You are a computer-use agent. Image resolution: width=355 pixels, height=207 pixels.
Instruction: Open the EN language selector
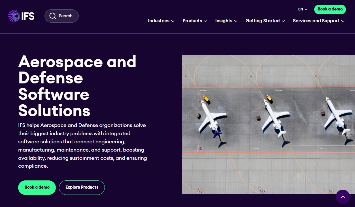[303, 9]
